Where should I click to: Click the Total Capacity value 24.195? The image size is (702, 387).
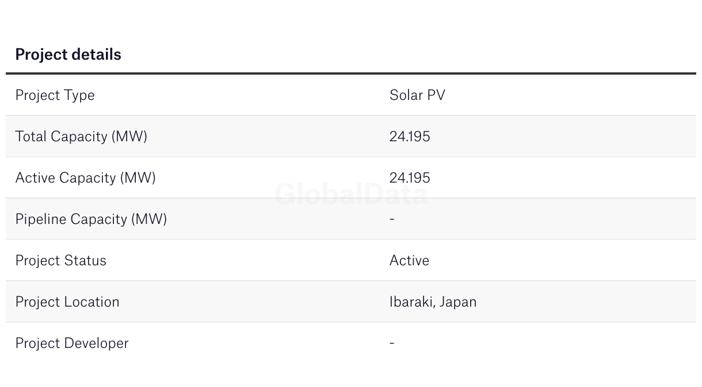click(410, 136)
